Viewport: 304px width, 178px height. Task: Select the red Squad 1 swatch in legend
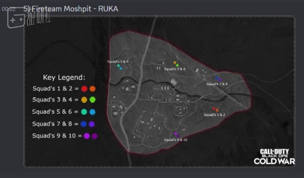[x=84, y=89]
